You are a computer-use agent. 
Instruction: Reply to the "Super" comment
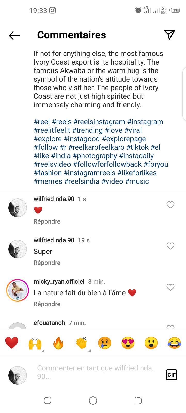tap(47, 263)
